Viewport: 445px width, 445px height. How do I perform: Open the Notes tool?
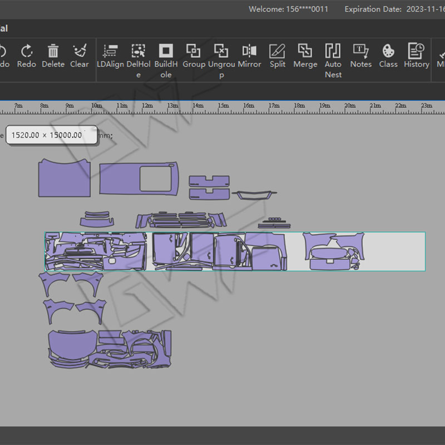click(x=360, y=52)
